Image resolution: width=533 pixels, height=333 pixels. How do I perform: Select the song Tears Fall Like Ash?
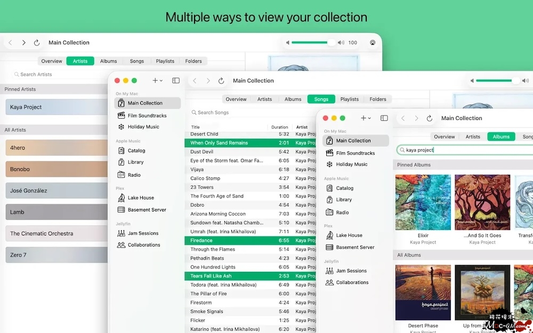211,276
